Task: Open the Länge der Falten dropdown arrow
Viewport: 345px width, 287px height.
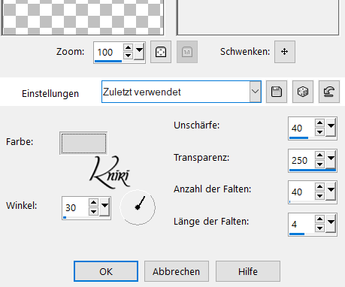Action: [331, 223]
